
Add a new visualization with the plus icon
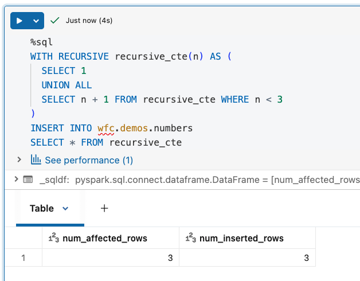point(104,209)
